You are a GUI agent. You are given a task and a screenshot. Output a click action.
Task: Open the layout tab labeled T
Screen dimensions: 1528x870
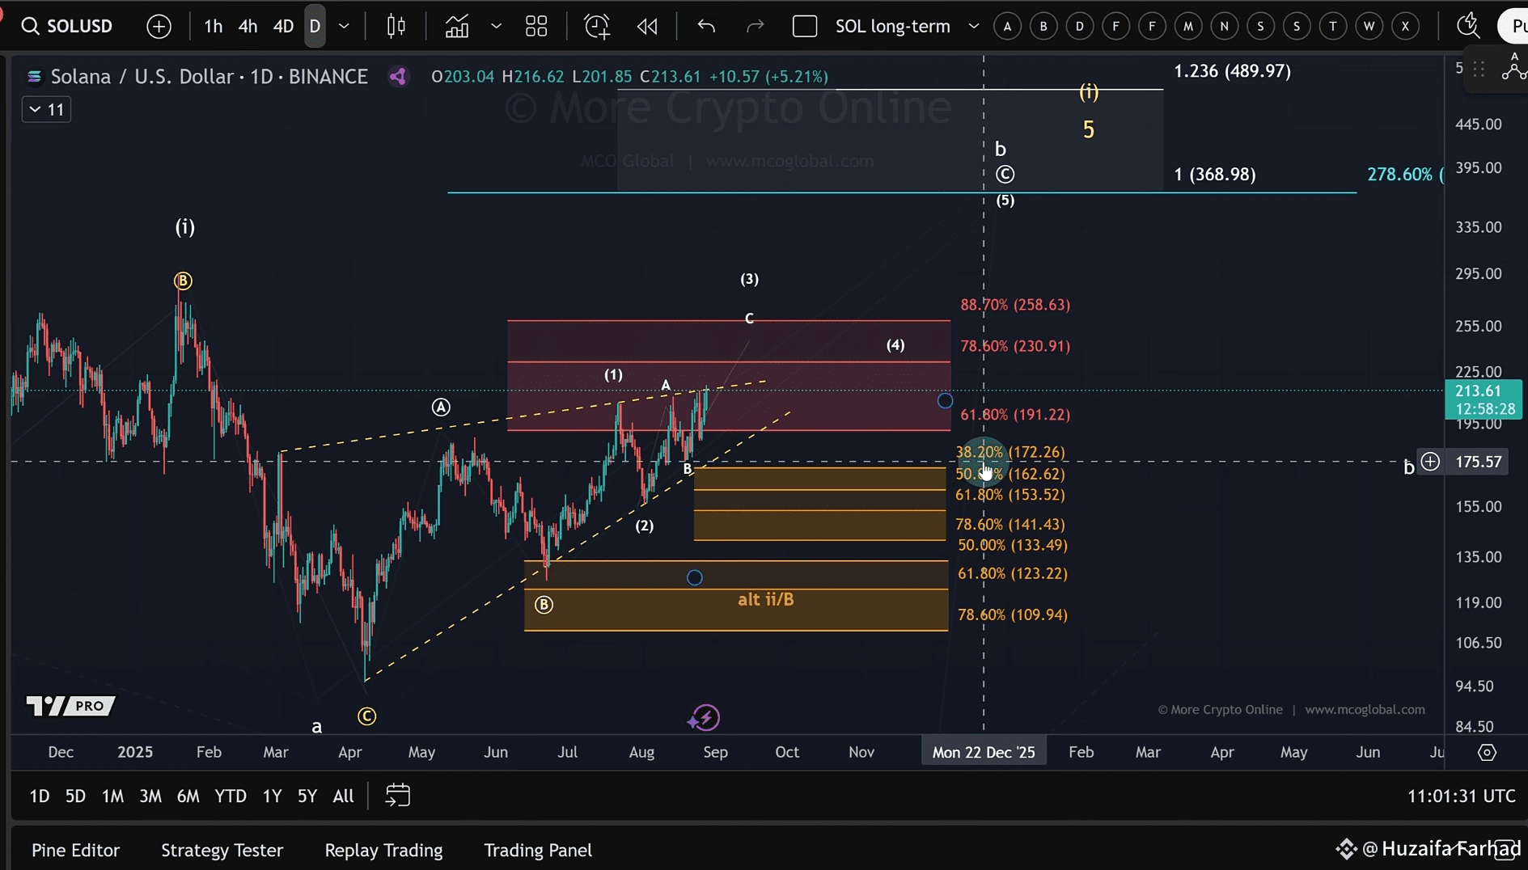1333,27
